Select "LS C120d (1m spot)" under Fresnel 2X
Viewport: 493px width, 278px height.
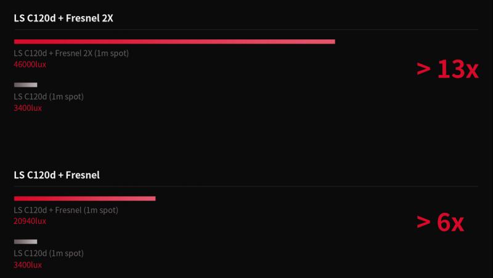click(49, 97)
